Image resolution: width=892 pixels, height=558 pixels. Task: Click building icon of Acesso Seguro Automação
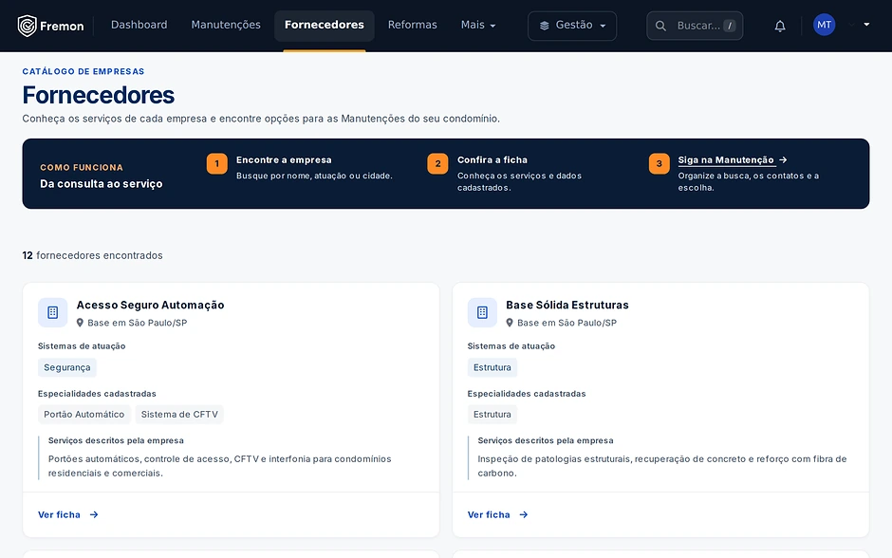pos(53,312)
